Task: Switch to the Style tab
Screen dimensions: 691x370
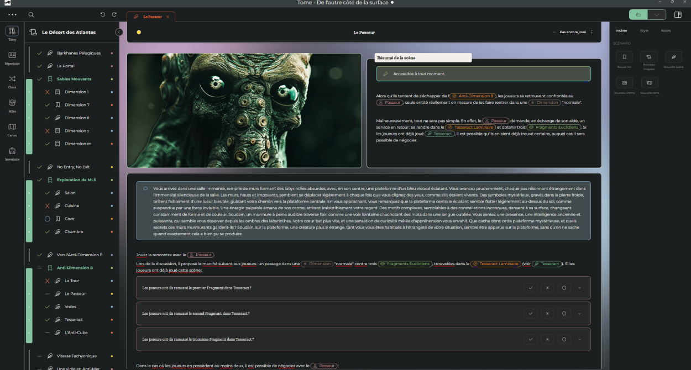Action: click(x=644, y=31)
